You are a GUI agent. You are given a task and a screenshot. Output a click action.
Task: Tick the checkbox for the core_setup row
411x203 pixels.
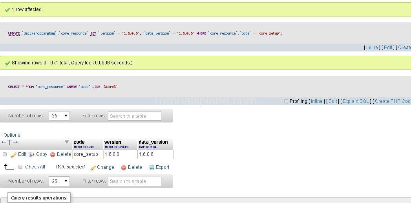coord(4,154)
